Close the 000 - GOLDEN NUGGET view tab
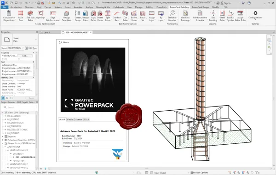The width and height of the screenshot is (276, 175). 91,33
